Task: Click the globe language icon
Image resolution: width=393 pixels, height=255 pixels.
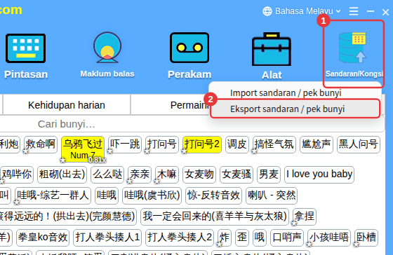Action: pyautogui.click(x=267, y=11)
